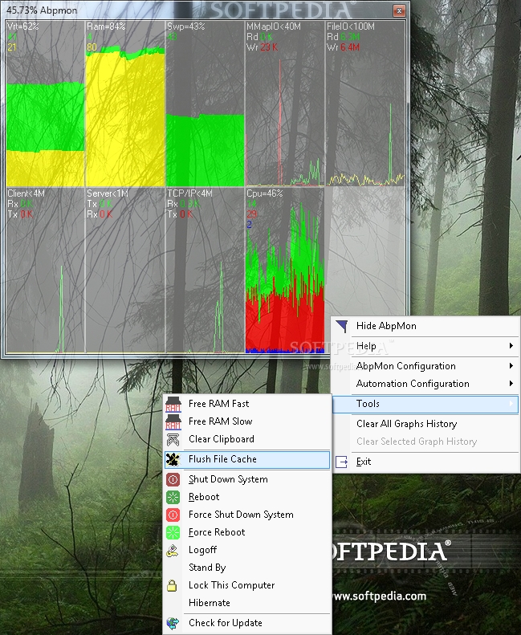Image resolution: width=521 pixels, height=635 pixels.
Task: Choose Exit in the context menu
Action: coord(425,462)
